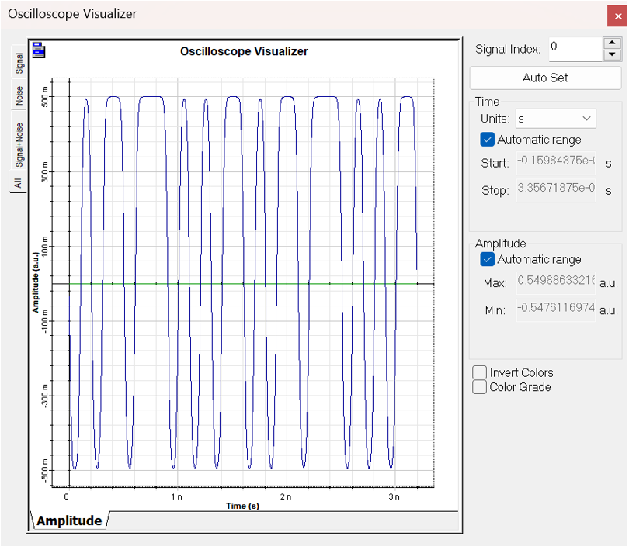Close the Oscilloscope Visualizer window

pyautogui.click(x=618, y=16)
